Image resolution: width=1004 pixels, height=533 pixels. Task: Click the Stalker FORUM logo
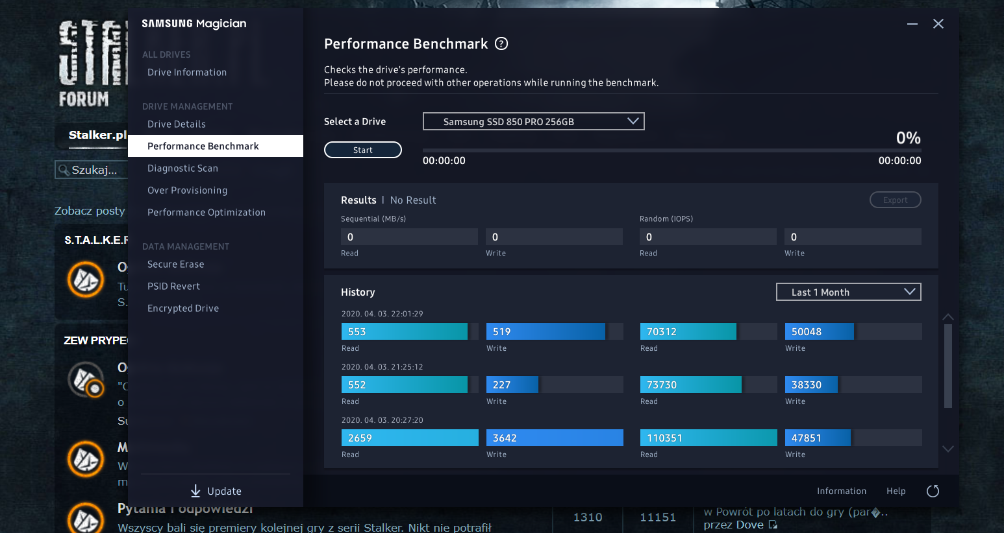tap(92, 64)
